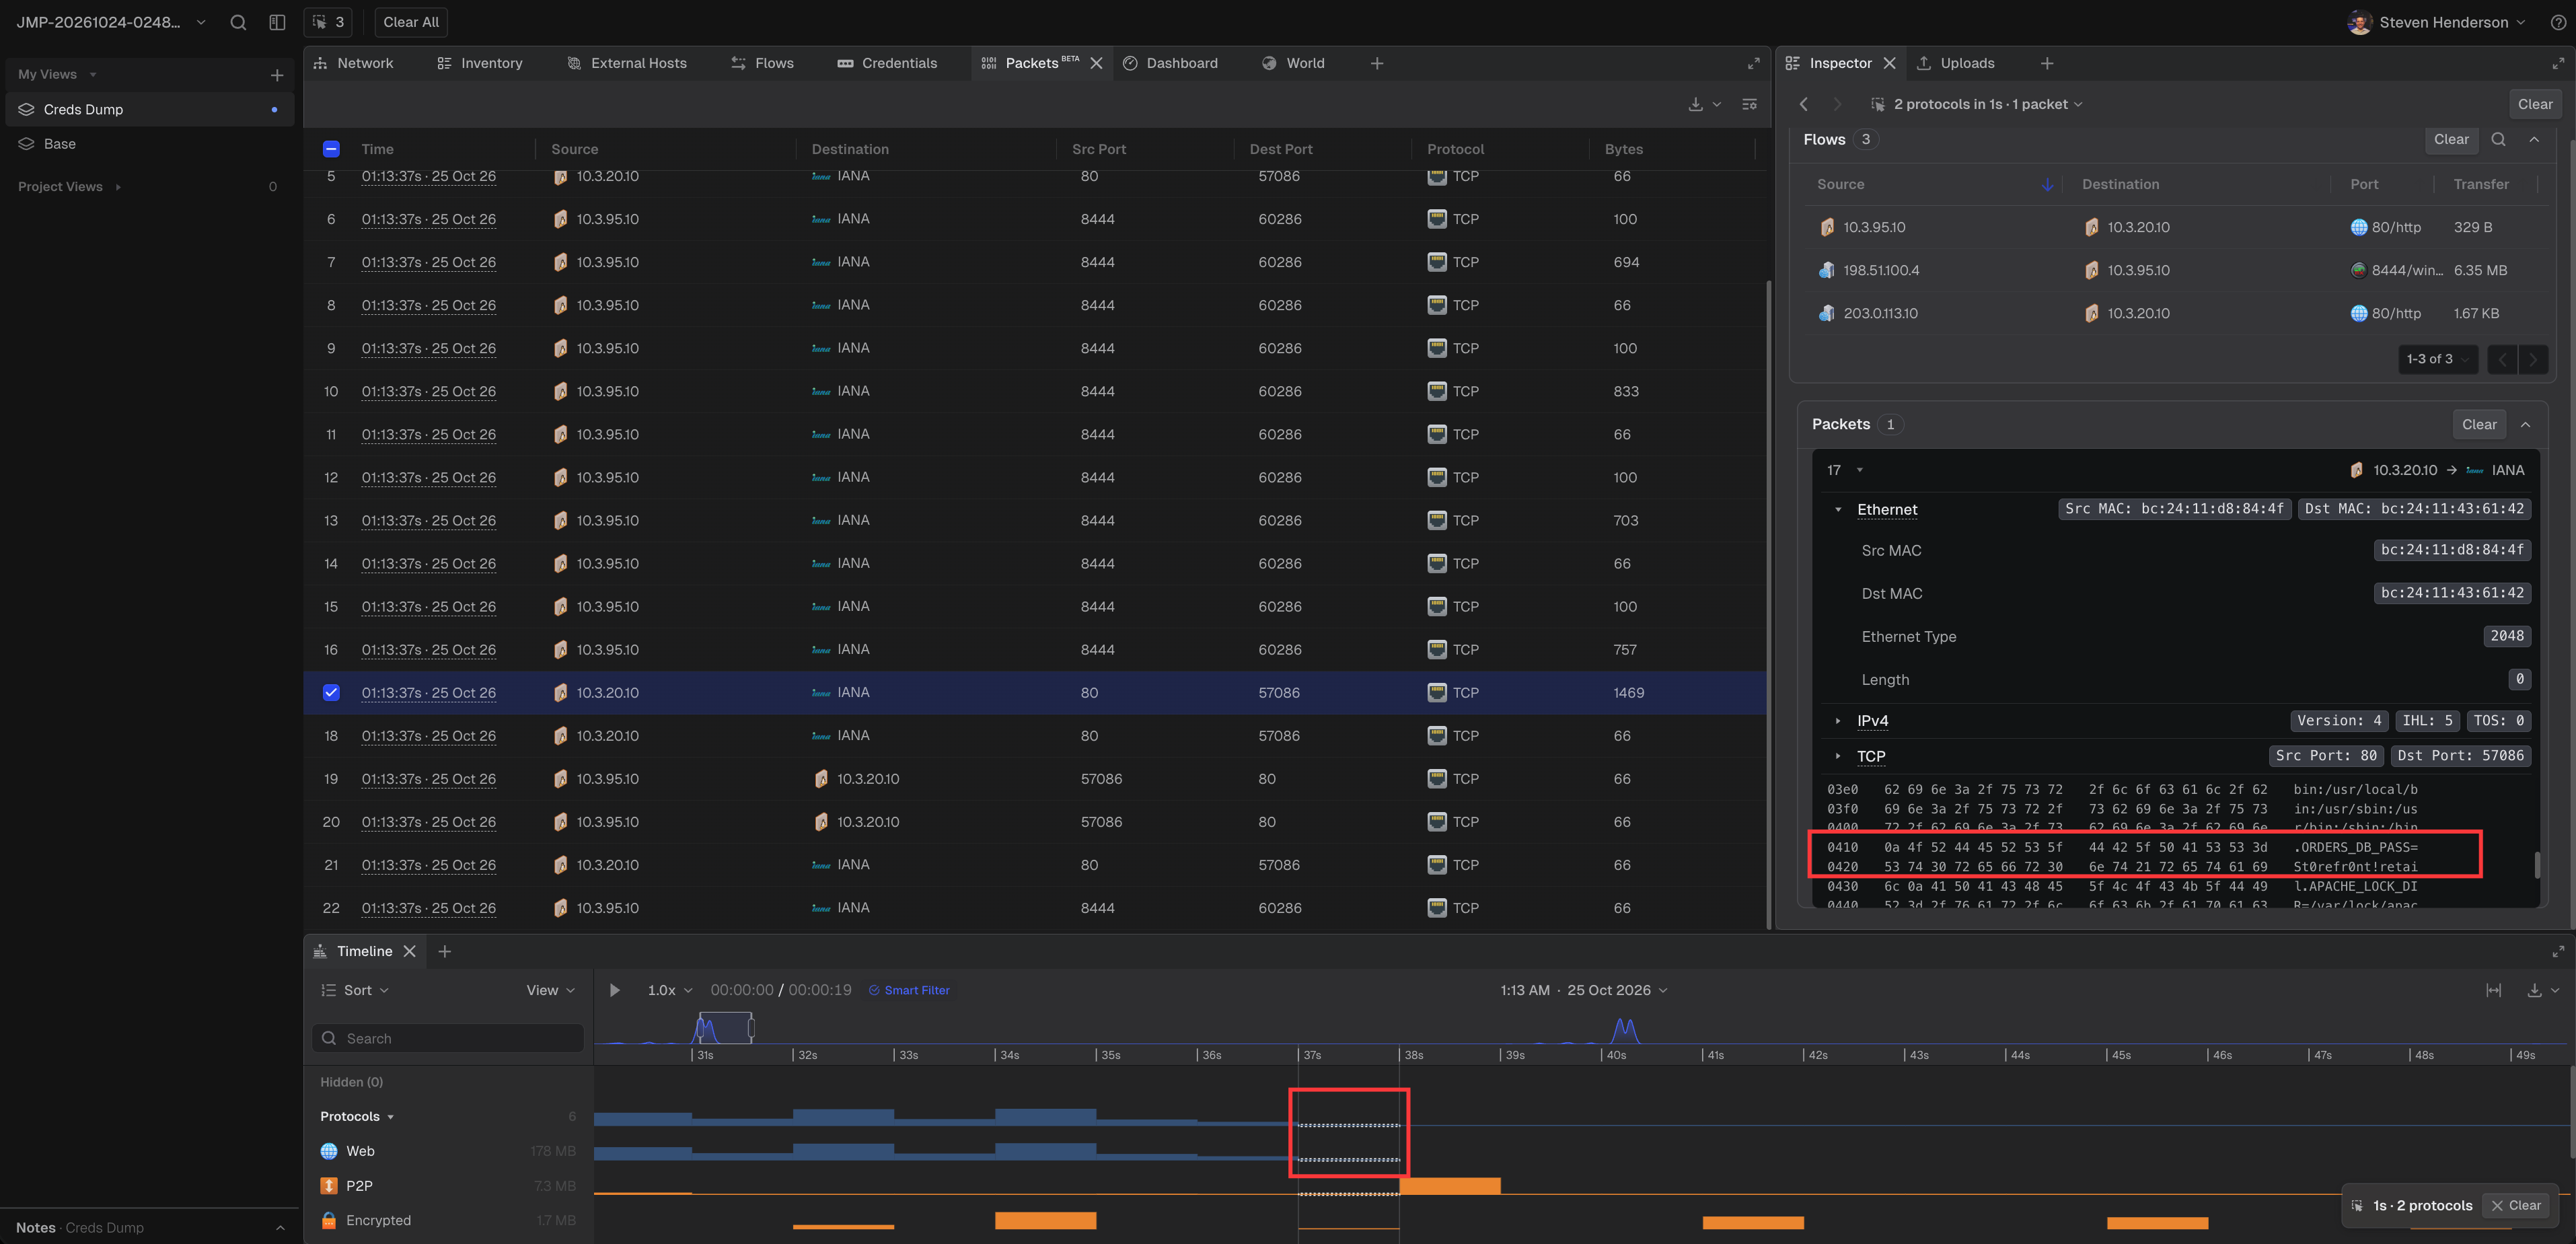
Task: Open the packets column settings icon
Action: 1749,104
